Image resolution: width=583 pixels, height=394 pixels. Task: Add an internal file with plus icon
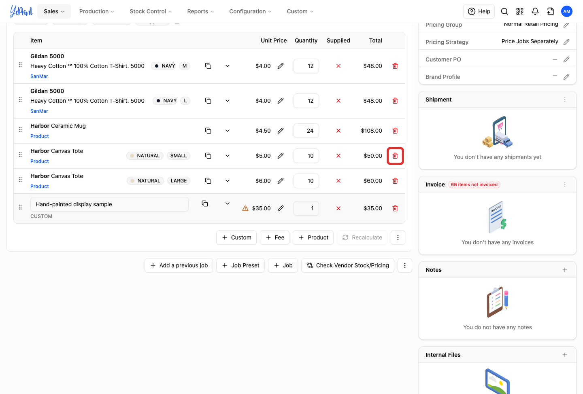(x=565, y=355)
